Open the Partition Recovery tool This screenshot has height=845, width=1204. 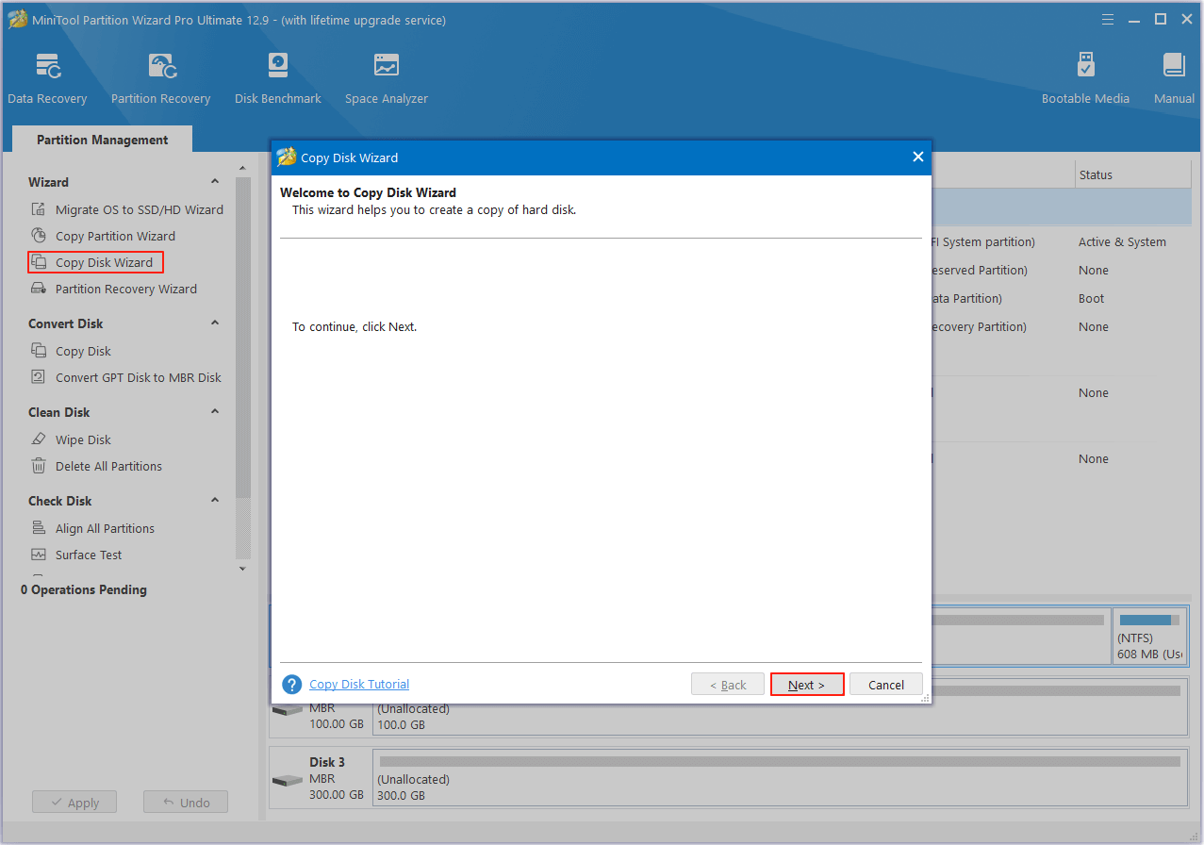tap(160, 79)
